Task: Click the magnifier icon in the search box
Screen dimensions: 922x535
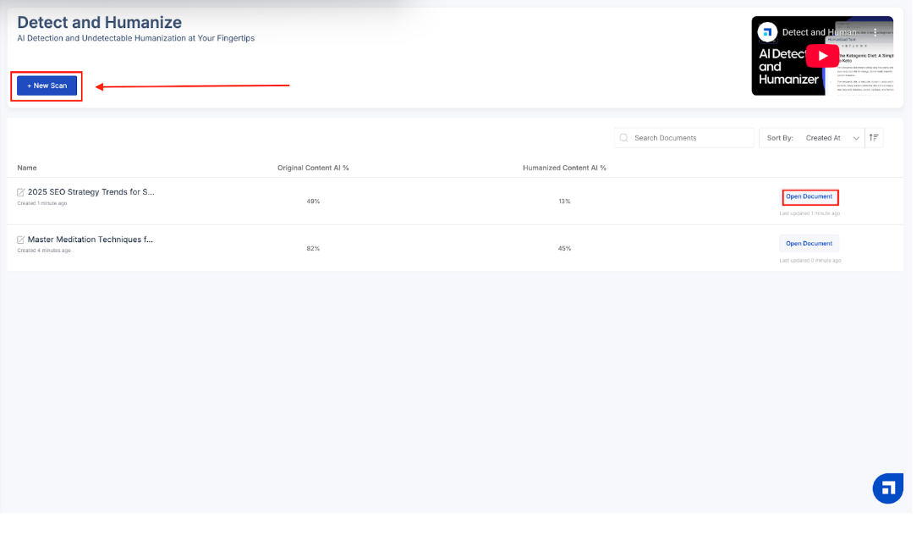Action: tap(624, 138)
